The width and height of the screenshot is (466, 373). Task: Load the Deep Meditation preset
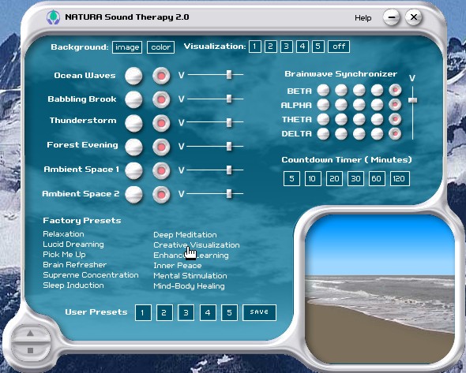(185, 235)
